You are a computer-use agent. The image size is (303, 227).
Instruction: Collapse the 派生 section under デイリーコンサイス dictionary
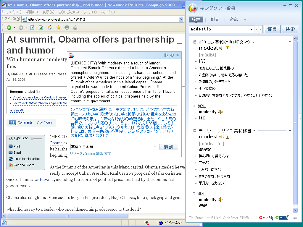194,194
